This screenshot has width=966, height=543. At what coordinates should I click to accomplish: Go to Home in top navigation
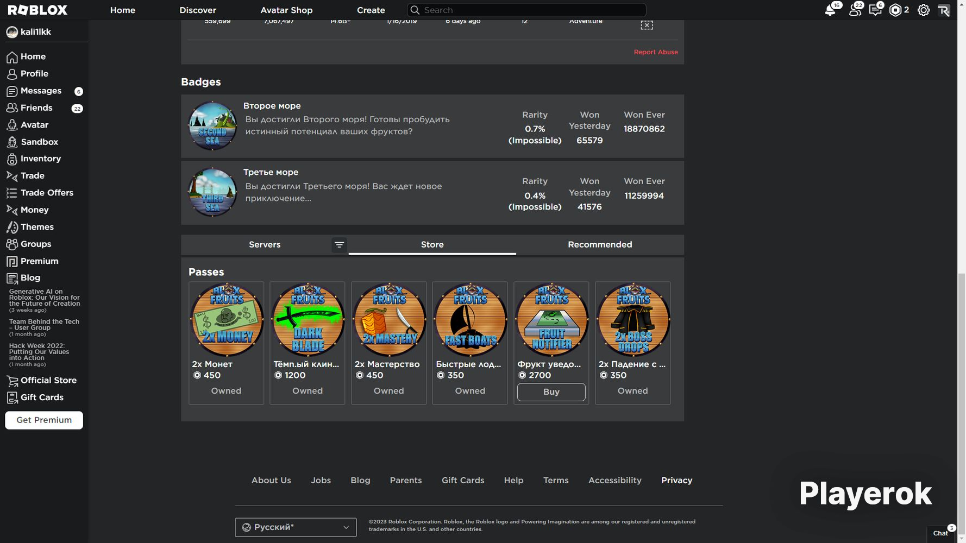(123, 10)
